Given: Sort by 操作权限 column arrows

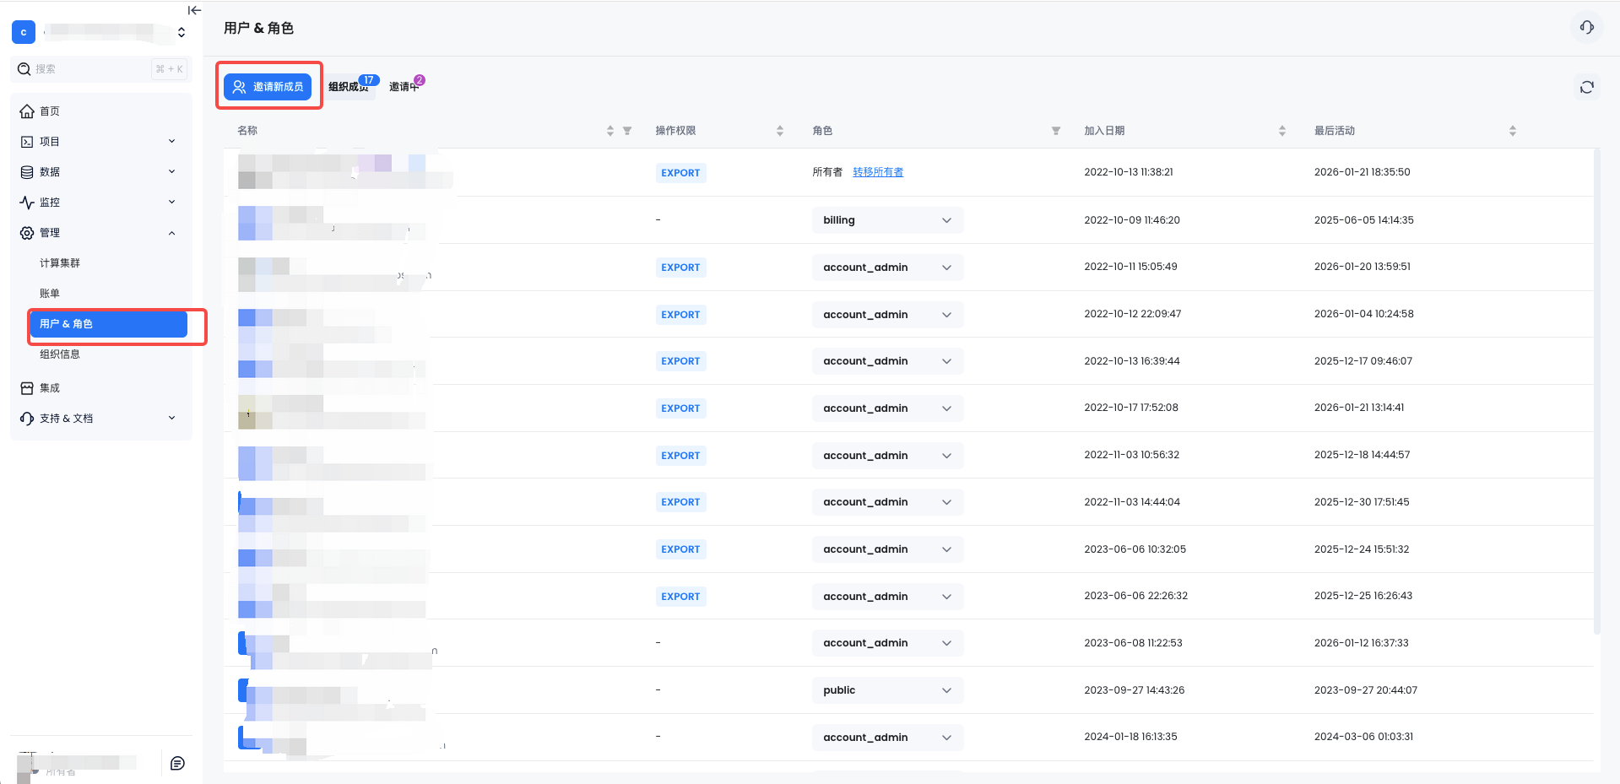Looking at the screenshot, I should click(779, 131).
